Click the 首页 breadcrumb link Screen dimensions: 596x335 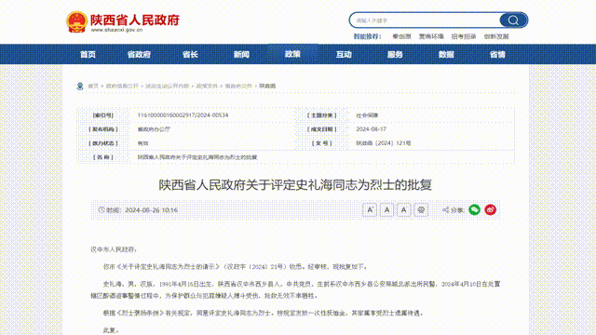click(x=93, y=87)
